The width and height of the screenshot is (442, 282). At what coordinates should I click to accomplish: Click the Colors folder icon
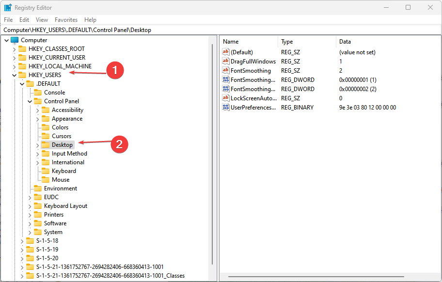(x=46, y=127)
